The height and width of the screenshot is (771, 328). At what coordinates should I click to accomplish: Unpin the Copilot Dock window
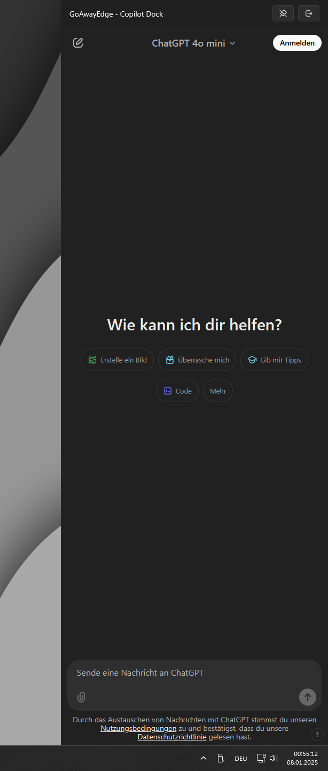[x=283, y=14]
